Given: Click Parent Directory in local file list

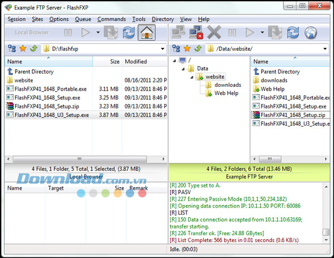Looking at the screenshot, I should [34, 72].
